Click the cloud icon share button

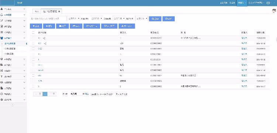point(62,26)
